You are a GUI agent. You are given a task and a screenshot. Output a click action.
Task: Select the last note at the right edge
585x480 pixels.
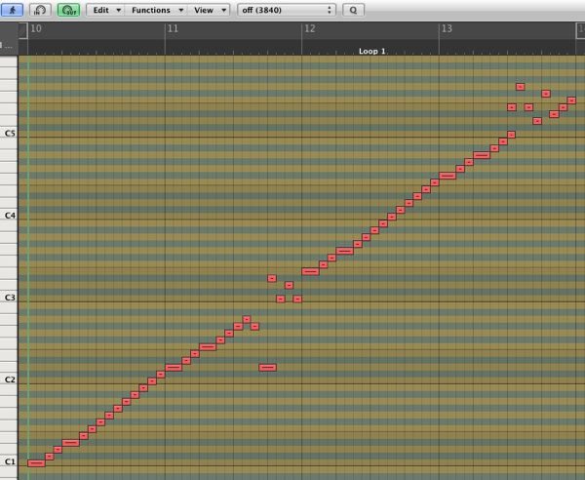(x=571, y=100)
